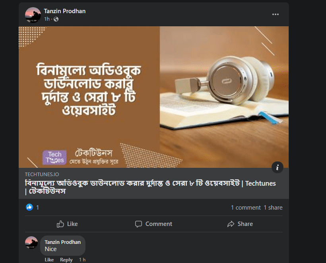Viewport: 326px width, 263px height.
Task: Open Tanzin Prodhan's profile from post header
Action: (65, 11)
